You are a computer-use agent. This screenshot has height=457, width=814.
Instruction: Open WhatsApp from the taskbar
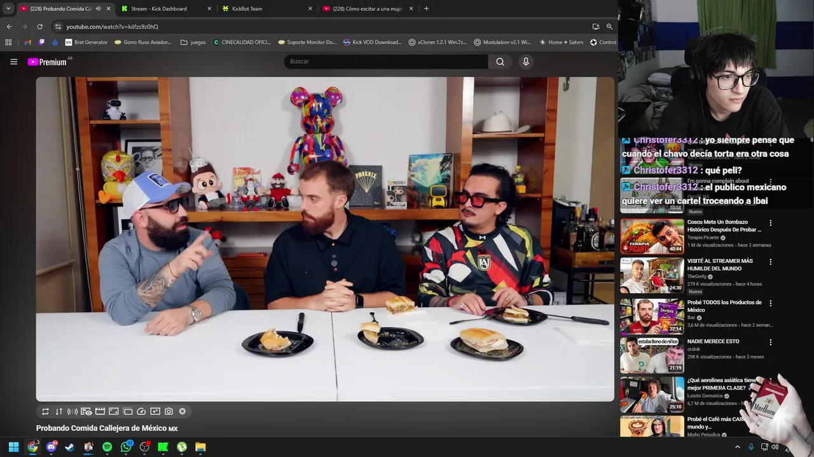point(126,447)
